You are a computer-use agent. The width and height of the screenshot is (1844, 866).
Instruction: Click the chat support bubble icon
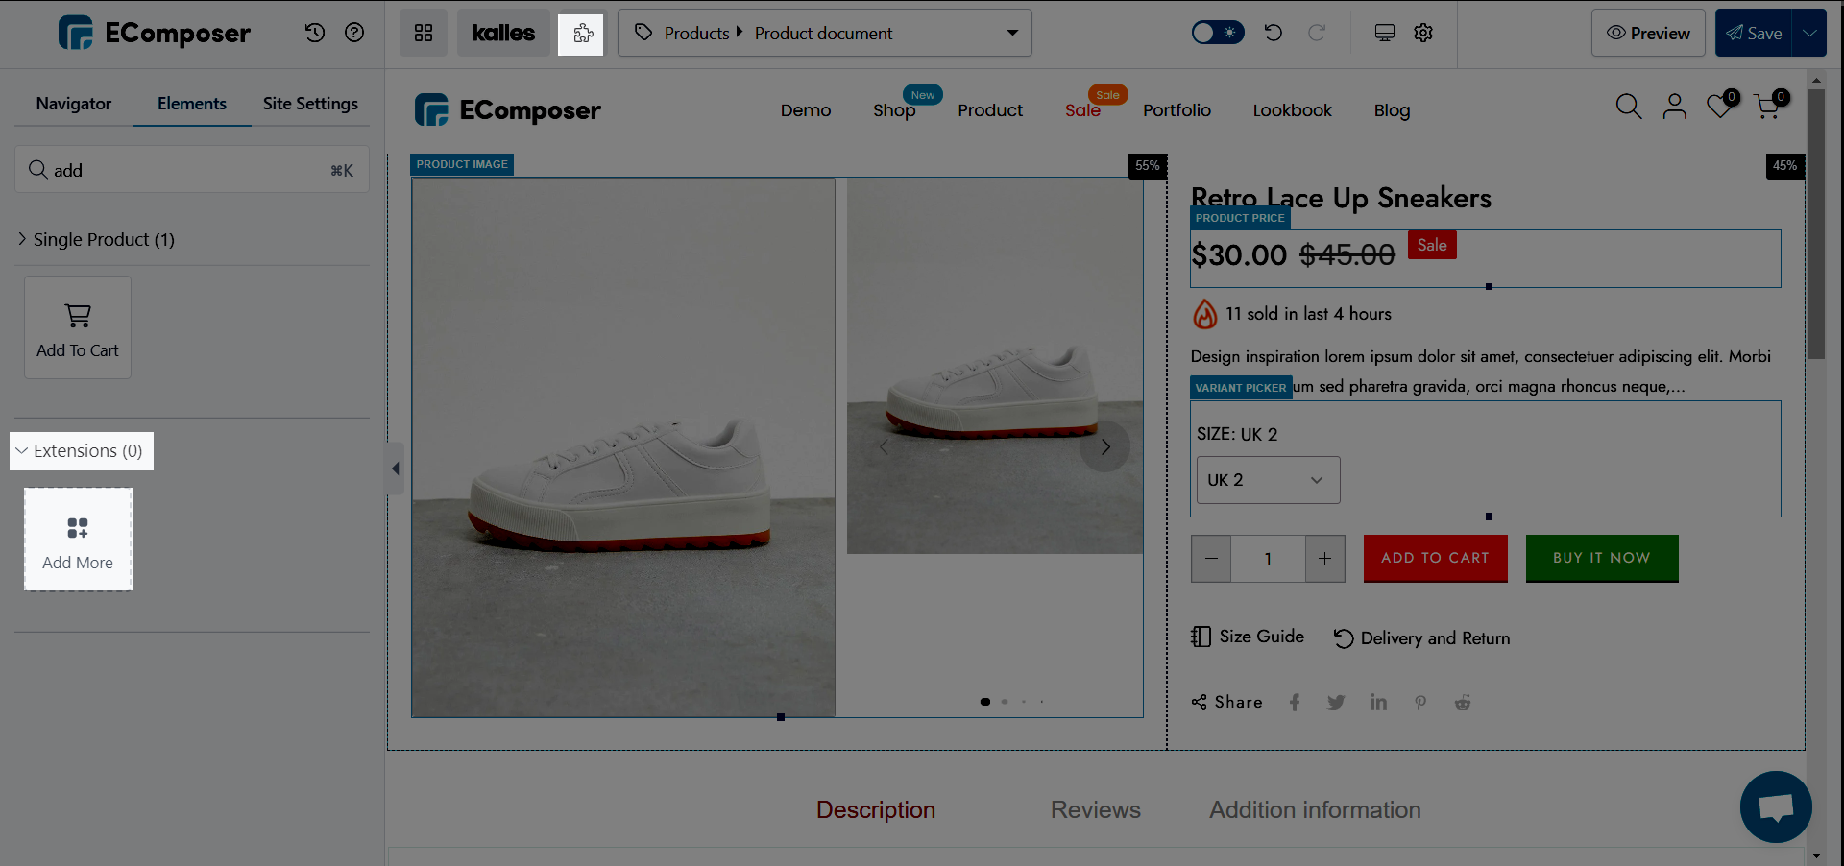tap(1775, 806)
